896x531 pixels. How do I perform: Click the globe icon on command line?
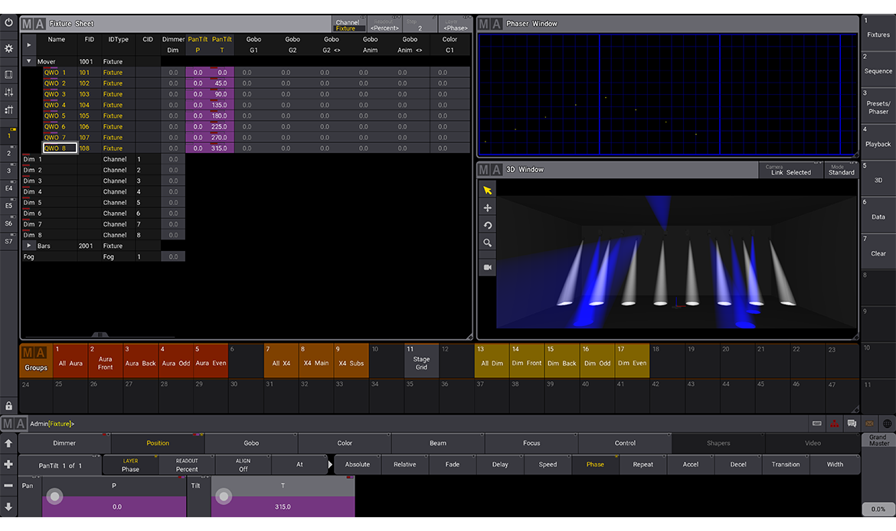coord(887,424)
